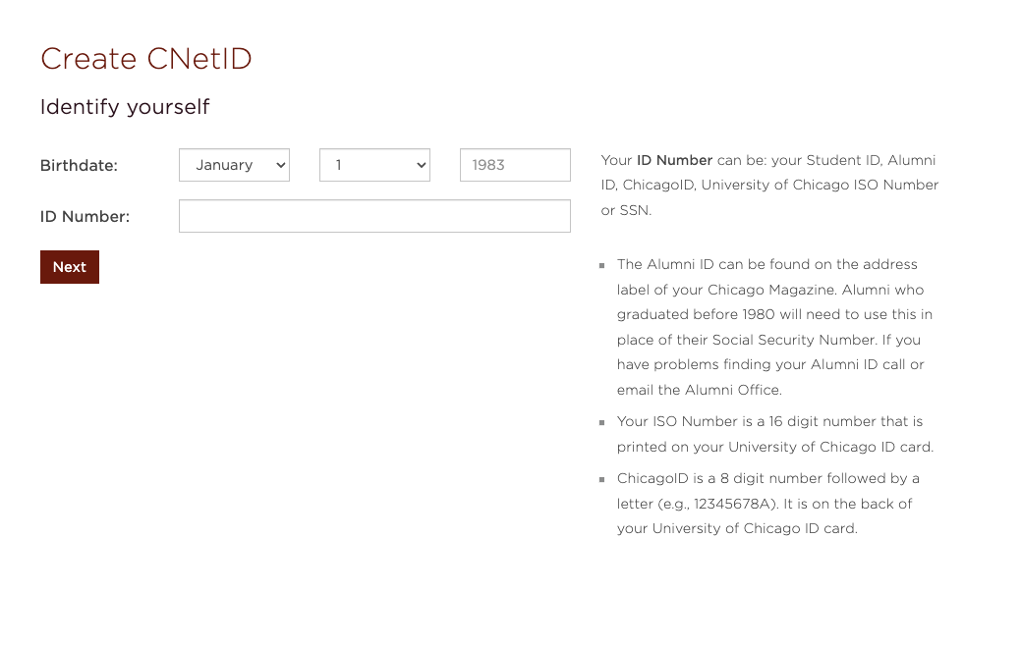Click the bullet marker beside the ChicagoID note
The height and width of the screenshot is (647, 1021).
(602, 479)
